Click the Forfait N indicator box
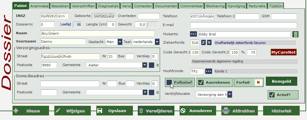This screenshot has height=120, width=307. coord(258,82)
